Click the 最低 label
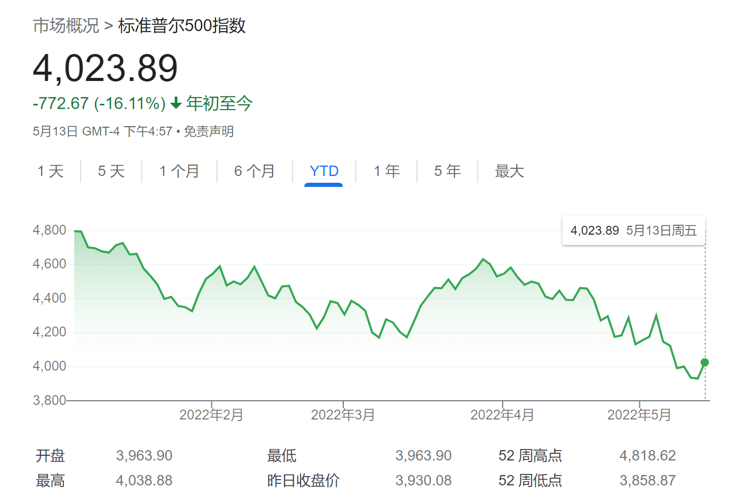The width and height of the screenshot is (739, 502). [x=281, y=456]
